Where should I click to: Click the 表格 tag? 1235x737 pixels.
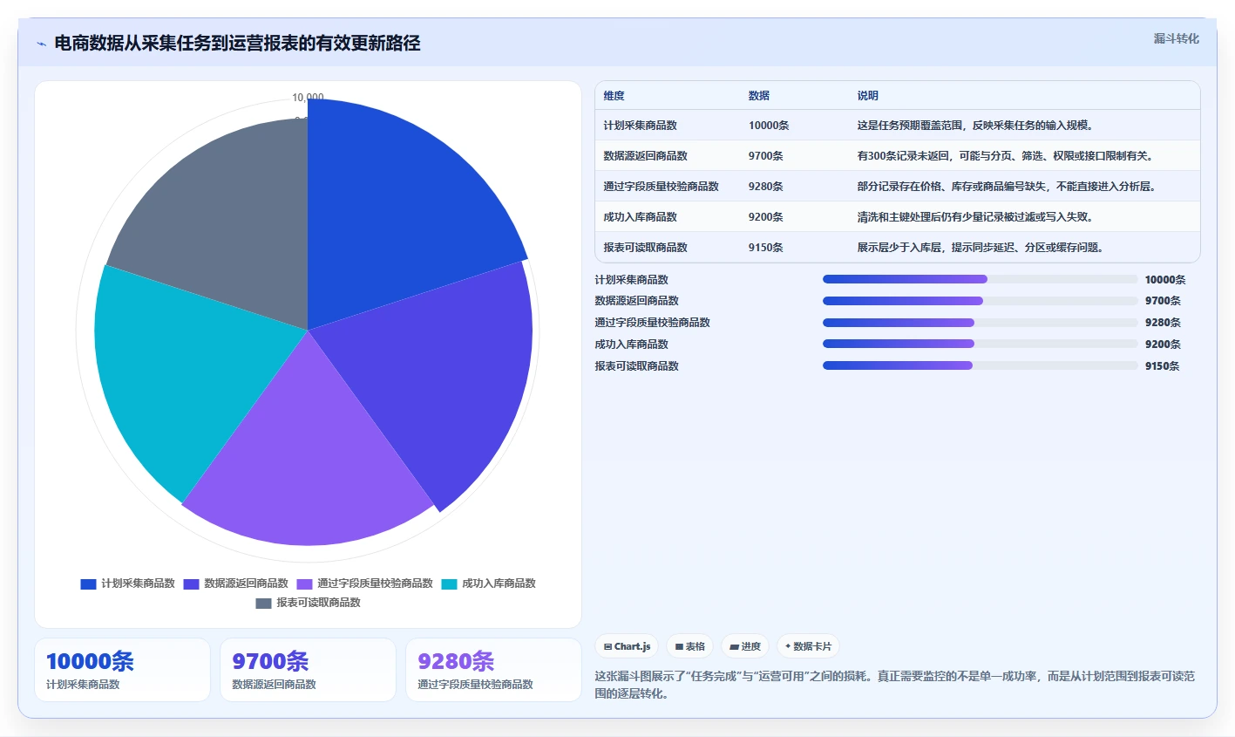(689, 646)
